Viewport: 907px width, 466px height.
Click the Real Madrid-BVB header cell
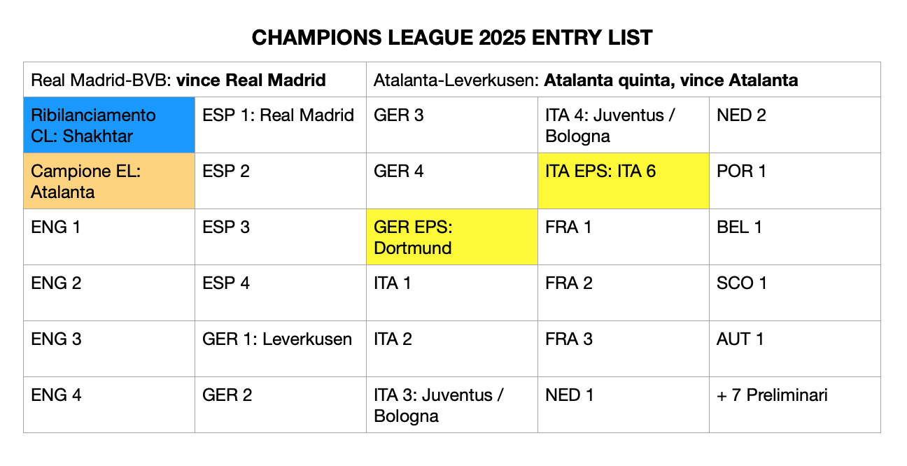195,80
